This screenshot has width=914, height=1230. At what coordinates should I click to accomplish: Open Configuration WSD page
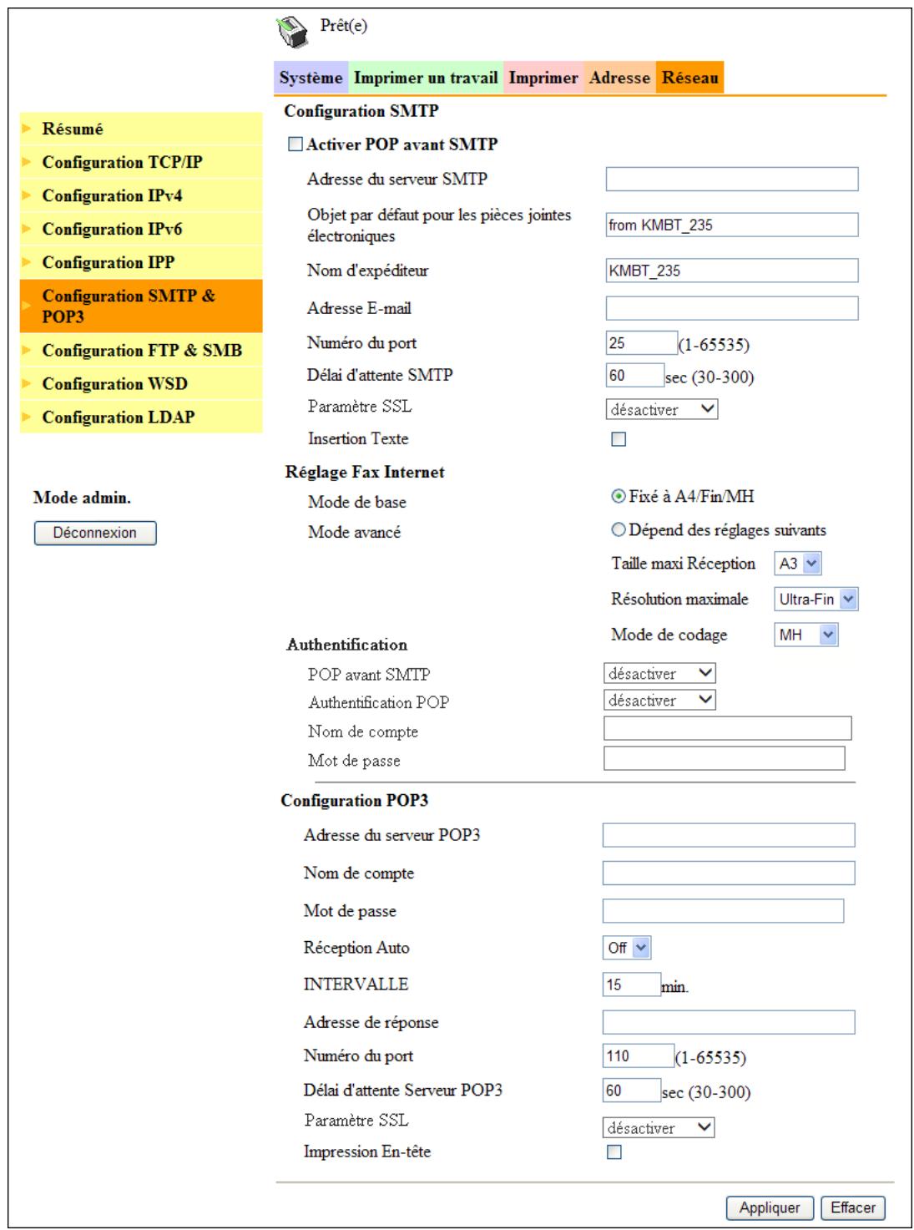[141, 383]
